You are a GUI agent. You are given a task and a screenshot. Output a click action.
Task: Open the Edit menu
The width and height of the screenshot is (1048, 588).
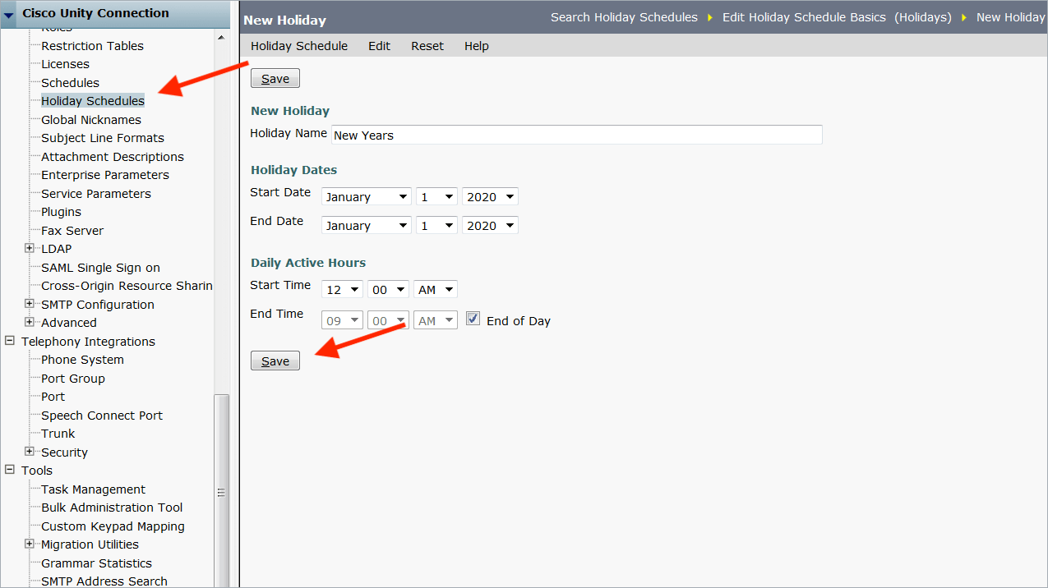point(379,46)
